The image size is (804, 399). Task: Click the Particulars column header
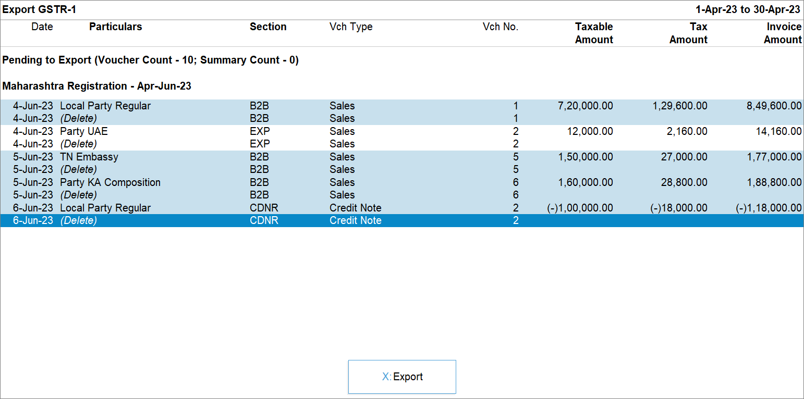coord(116,27)
